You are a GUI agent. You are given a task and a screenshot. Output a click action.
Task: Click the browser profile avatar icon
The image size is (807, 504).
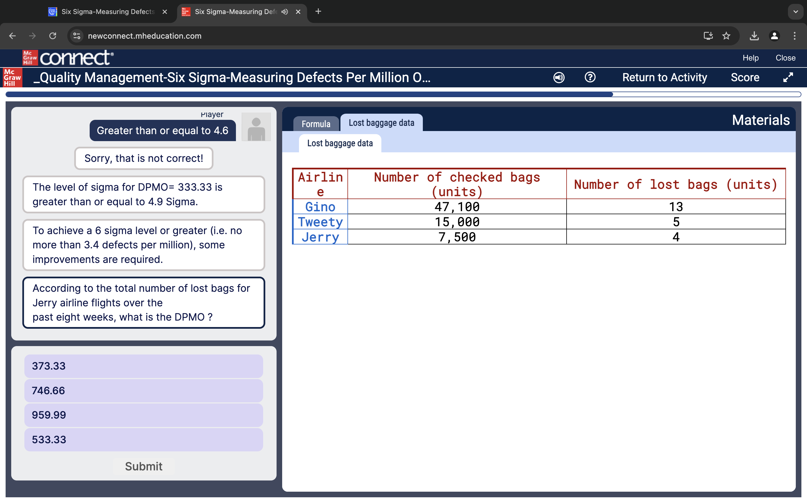pyautogui.click(x=774, y=36)
